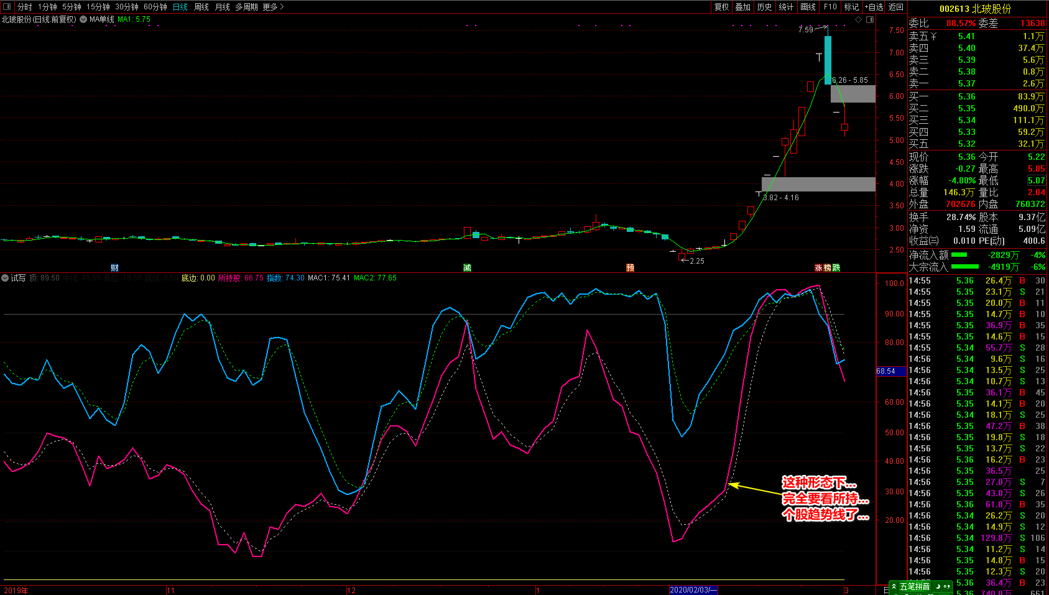Expand 更多 period options

click(x=273, y=7)
